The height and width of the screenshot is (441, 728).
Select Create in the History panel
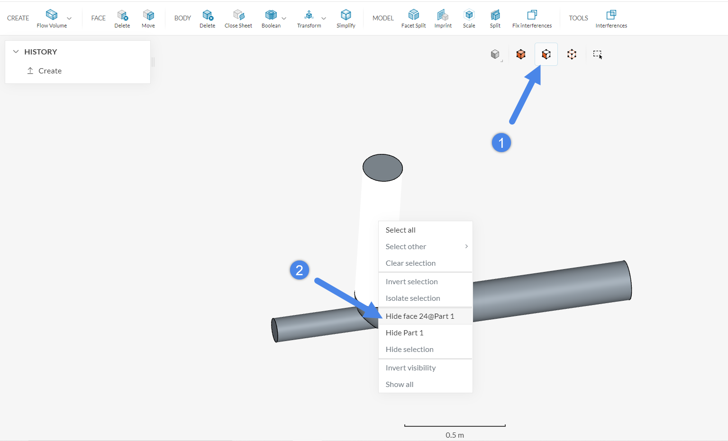click(49, 71)
